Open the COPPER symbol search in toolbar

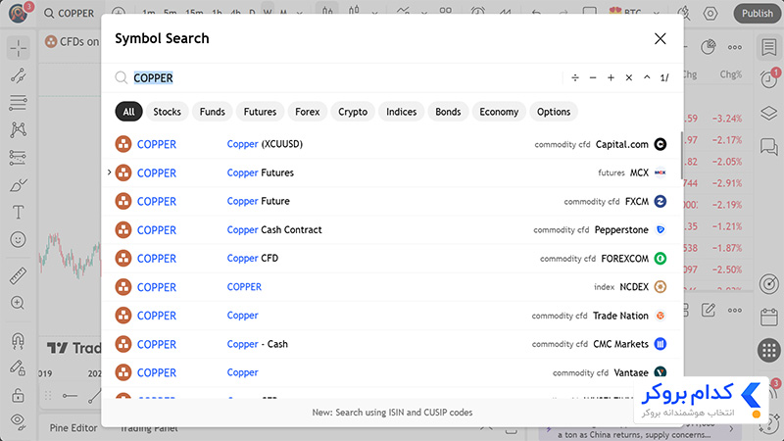[x=69, y=13]
